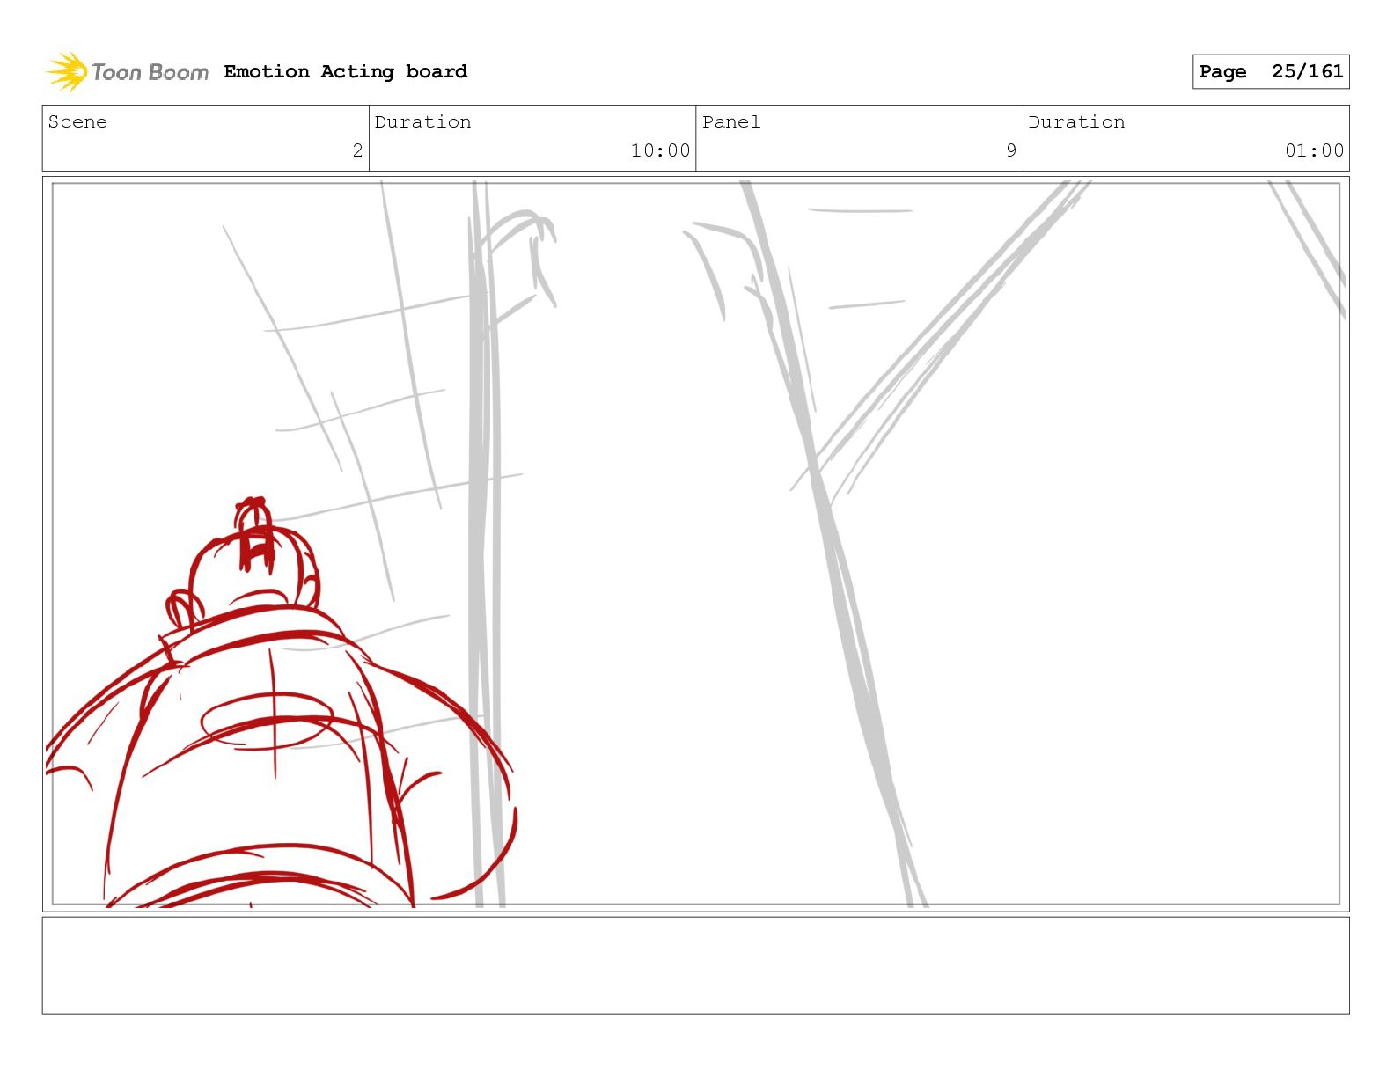Click the scene number value '2'
Screen dimensions: 1394x1077
(x=357, y=150)
